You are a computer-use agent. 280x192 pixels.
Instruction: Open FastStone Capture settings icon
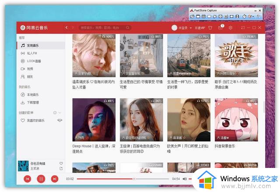pyautogui.click(x=258, y=17)
